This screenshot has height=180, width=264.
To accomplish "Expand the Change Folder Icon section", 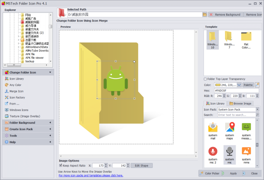I will 28,72.
